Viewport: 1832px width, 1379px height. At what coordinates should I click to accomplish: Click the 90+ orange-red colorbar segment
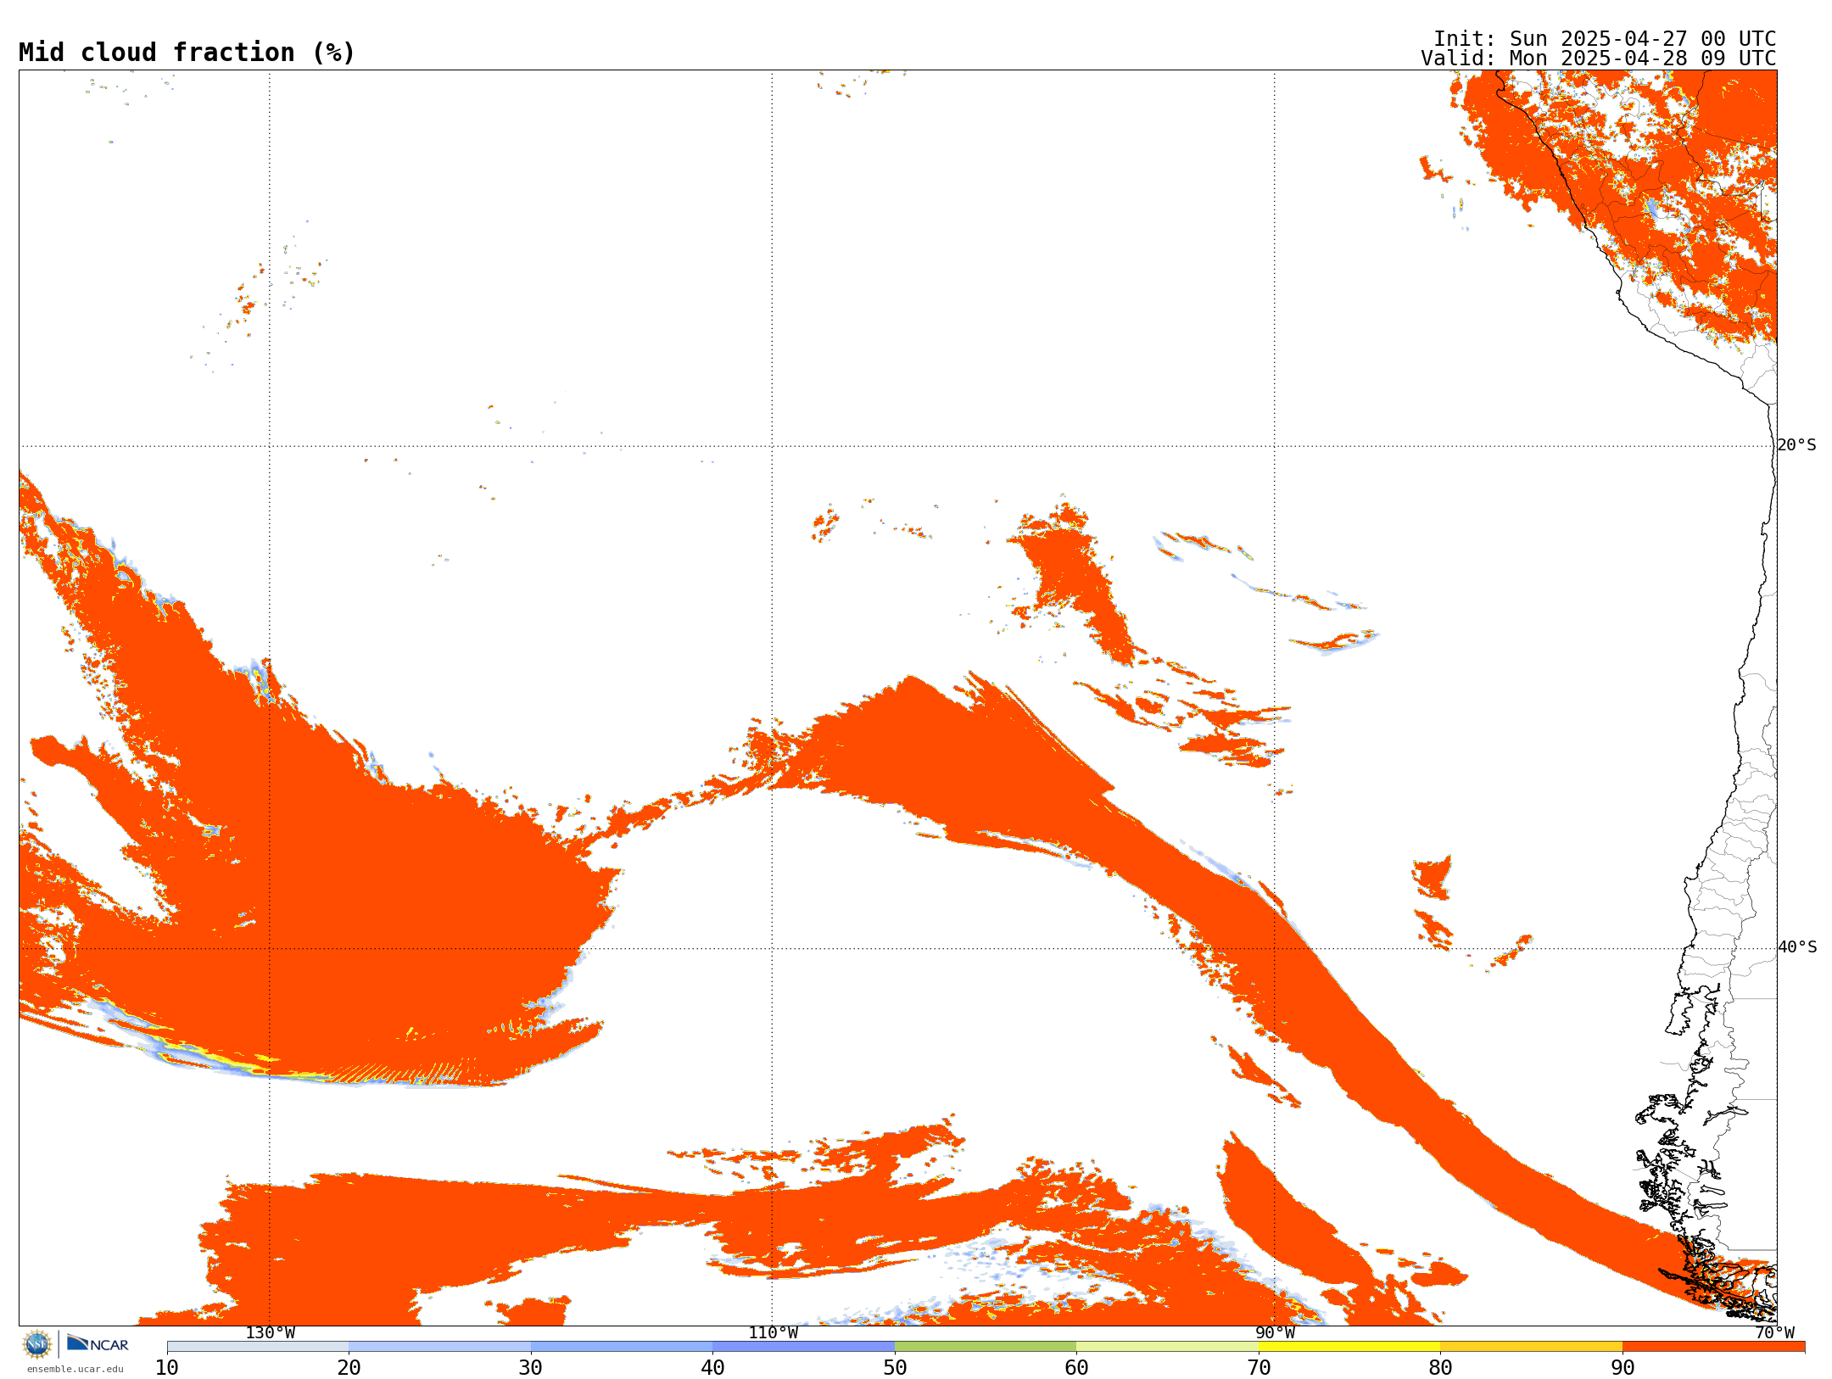pyautogui.click(x=1713, y=1347)
